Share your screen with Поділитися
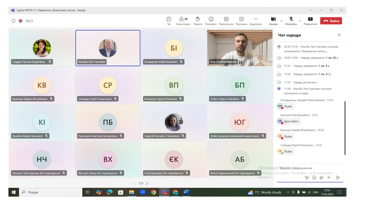 pos(310,21)
